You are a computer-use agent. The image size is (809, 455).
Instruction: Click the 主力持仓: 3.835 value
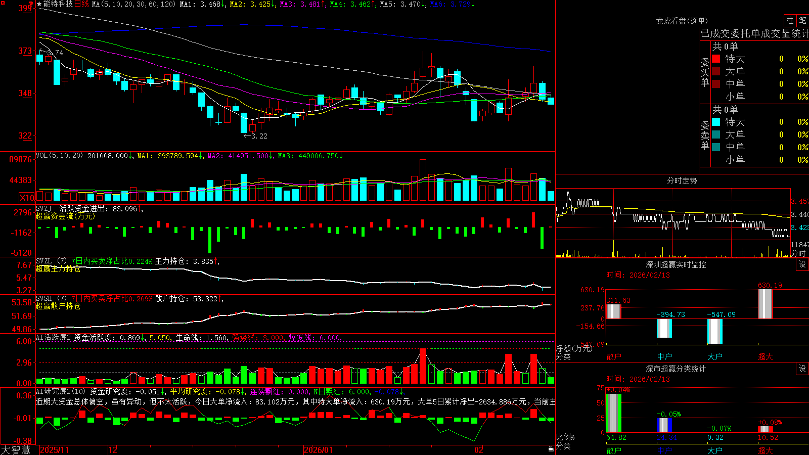184,261
